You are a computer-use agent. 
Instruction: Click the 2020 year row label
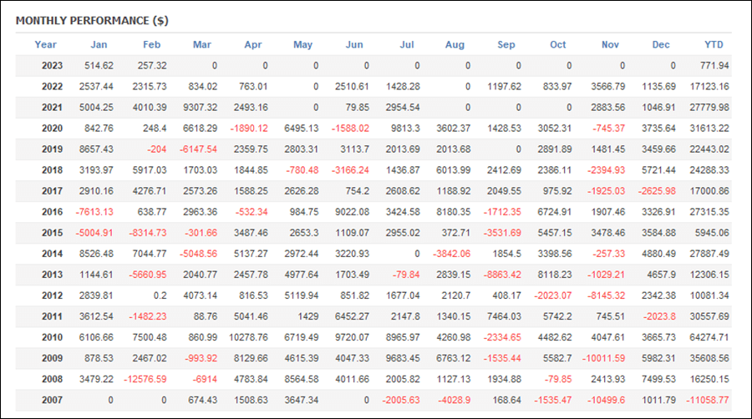pos(53,129)
